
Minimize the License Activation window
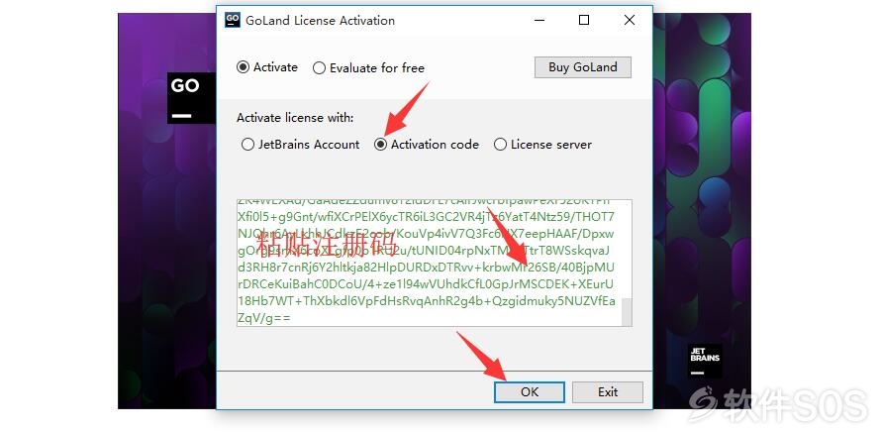coord(539,20)
